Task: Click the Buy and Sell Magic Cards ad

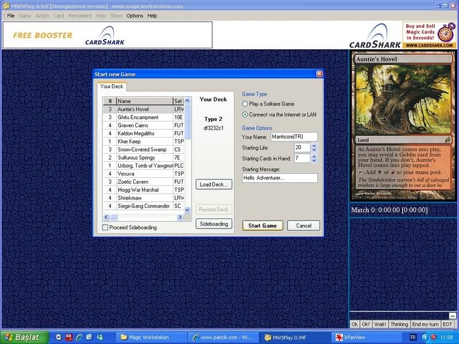Action: click(429, 35)
